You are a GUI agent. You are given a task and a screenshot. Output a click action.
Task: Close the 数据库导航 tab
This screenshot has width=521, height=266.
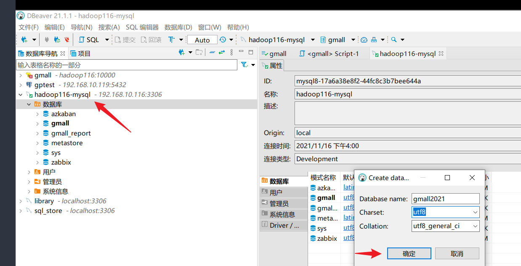tap(63, 53)
